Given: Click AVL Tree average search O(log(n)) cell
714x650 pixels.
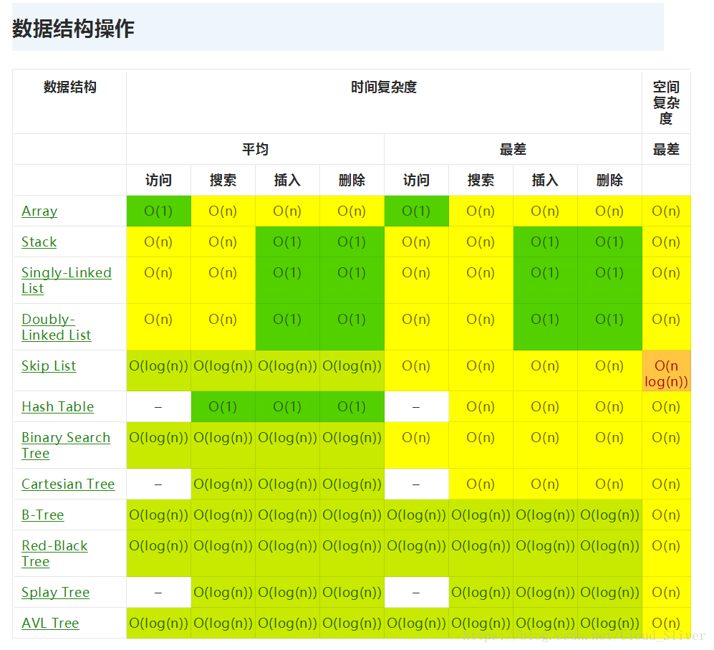Looking at the screenshot, I should coord(223,623).
